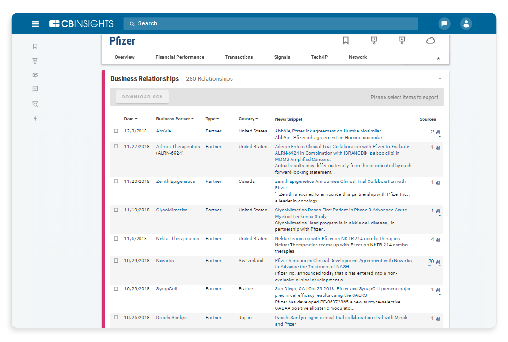Viewport: 508px width, 342px height.
Task: Click the eye watchlist icon in left sidebar
Action: 35,75
